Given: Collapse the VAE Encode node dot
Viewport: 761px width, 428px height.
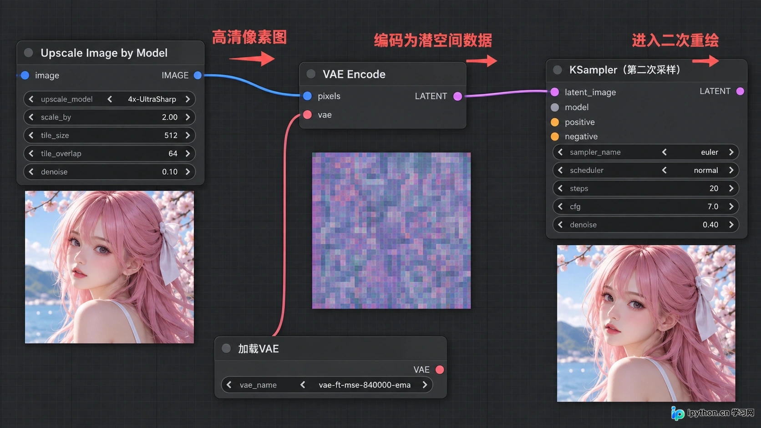Looking at the screenshot, I should click(x=311, y=74).
